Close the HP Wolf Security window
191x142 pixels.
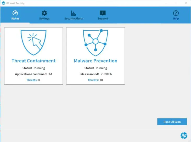click(x=186, y=3)
